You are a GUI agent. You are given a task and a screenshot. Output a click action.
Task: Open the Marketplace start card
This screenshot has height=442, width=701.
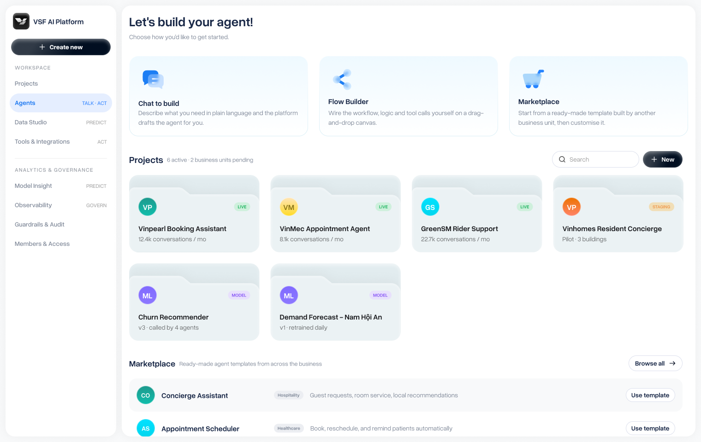click(599, 96)
